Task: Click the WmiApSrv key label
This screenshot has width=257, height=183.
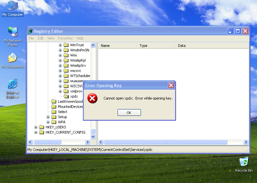Action: click(78, 65)
